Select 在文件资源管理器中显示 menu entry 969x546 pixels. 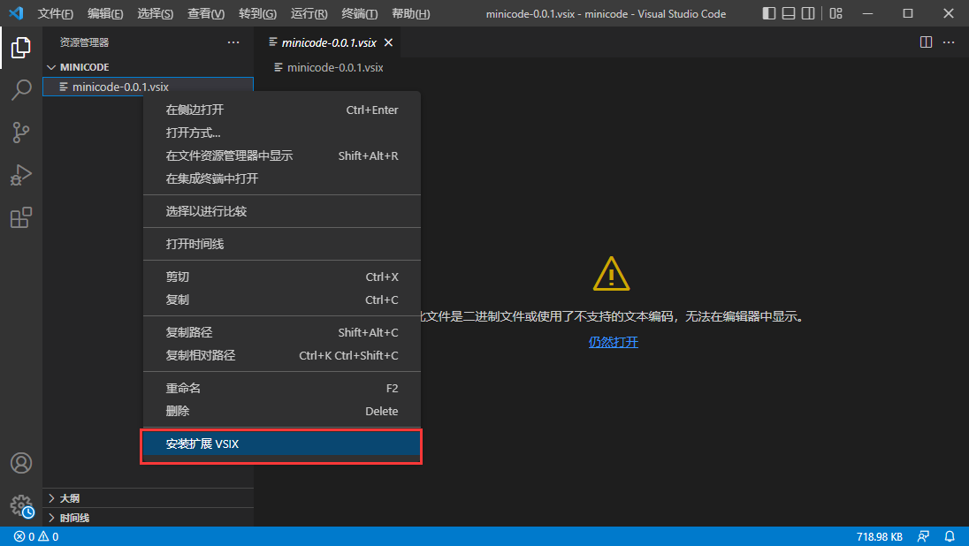[x=282, y=155]
